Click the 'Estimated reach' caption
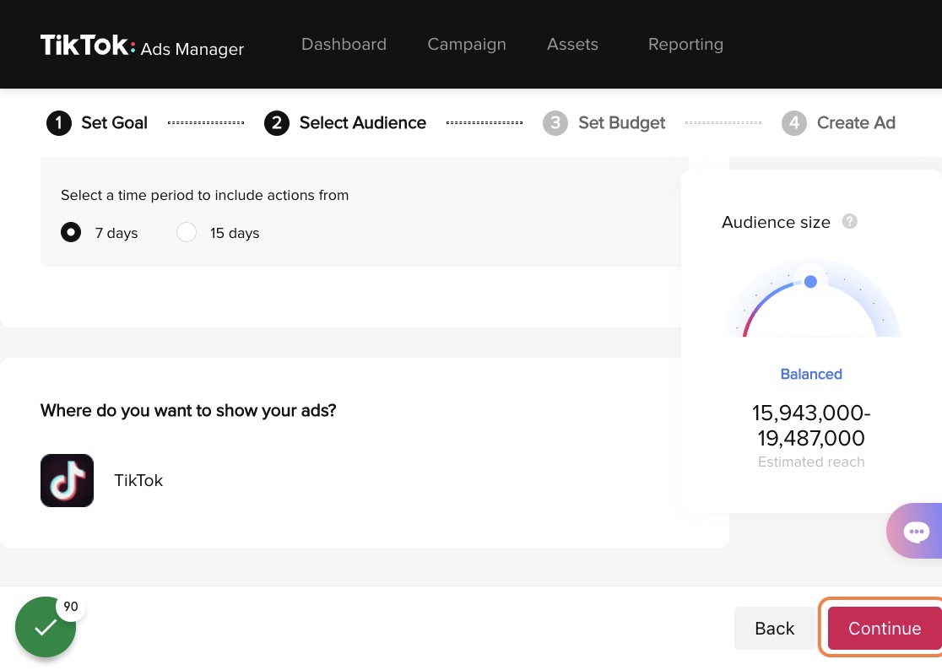 pyautogui.click(x=811, y=462)
